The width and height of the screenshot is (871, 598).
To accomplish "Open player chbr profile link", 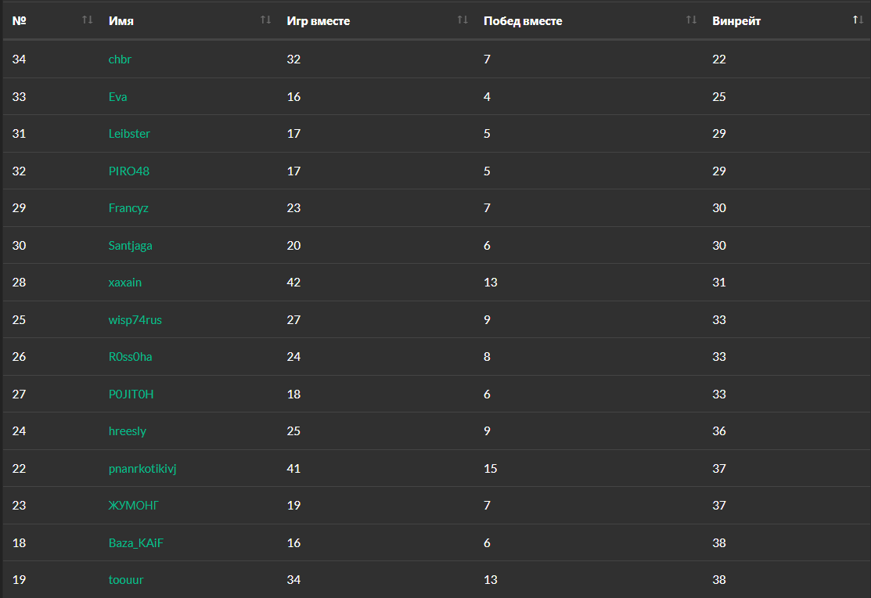I will coord(120,59).
